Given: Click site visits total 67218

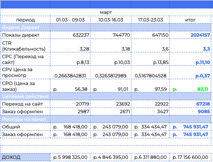Looking at the screenshot, I should pyautogui.click(x=190, y=104).
